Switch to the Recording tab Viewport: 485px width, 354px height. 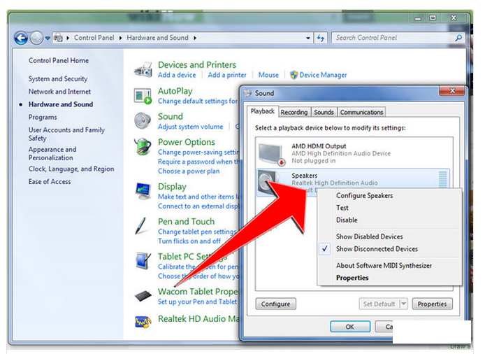click(294, 112)
